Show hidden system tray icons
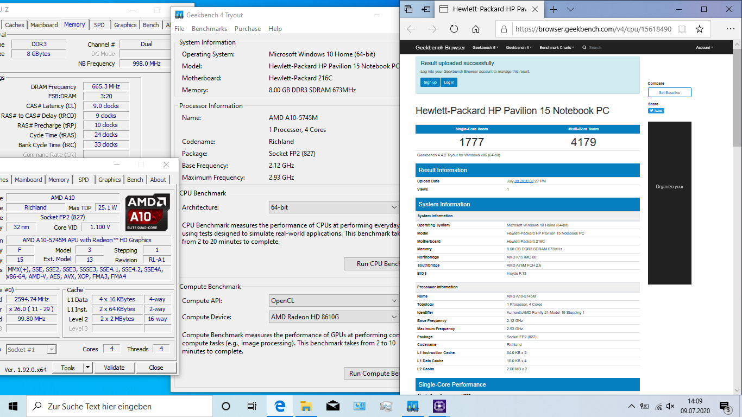This screenshot has height=417, width=742. pos(632,406)
